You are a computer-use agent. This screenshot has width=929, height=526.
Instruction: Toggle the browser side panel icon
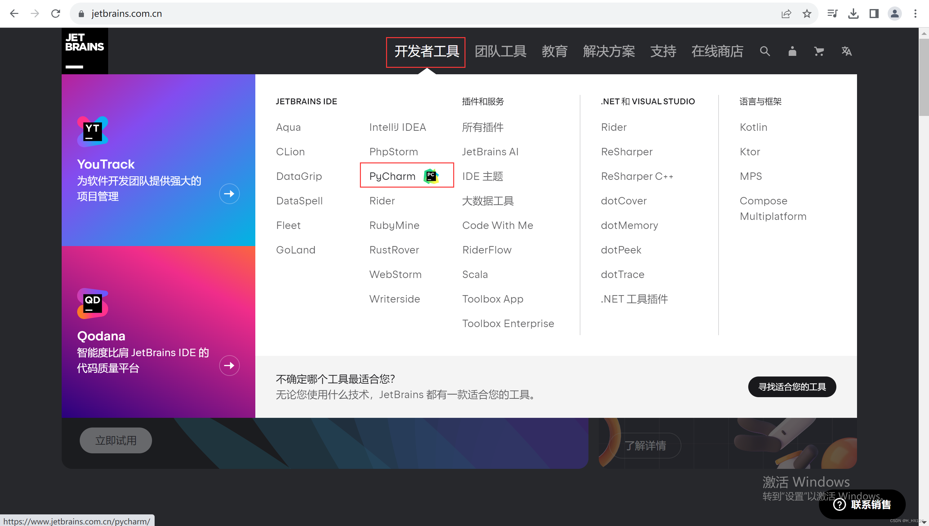click(874, 14)
